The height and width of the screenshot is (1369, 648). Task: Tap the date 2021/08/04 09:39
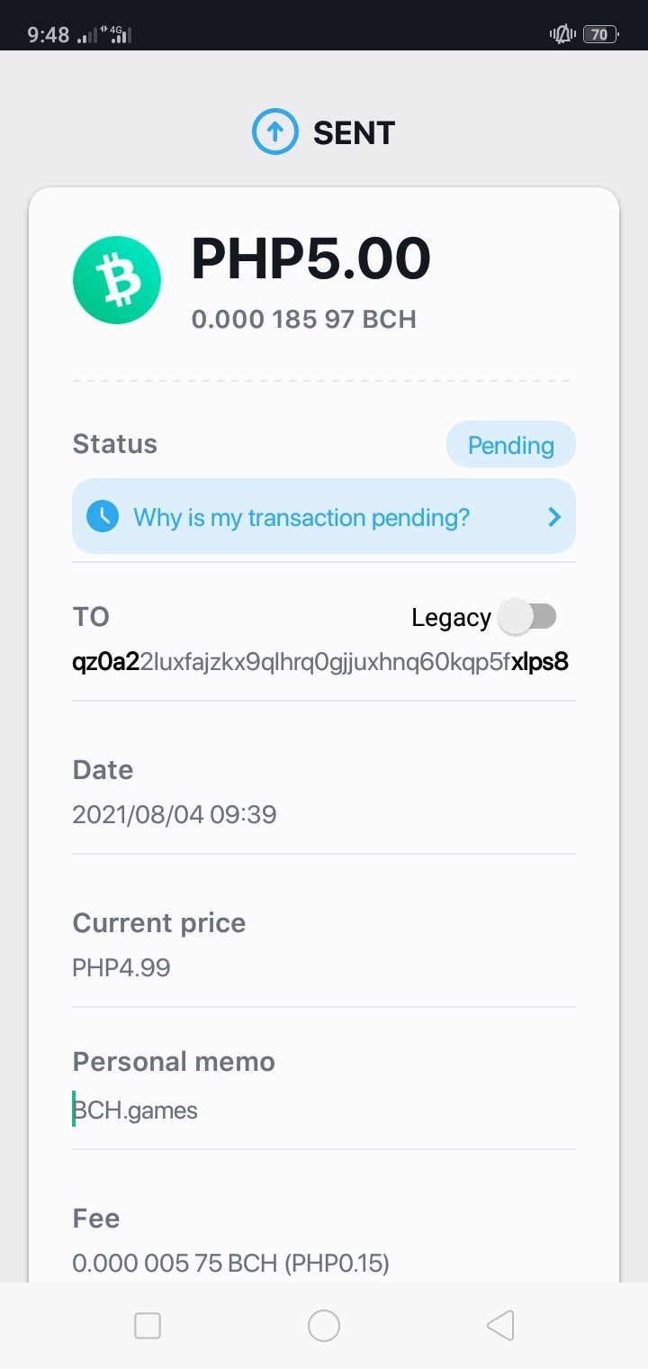[x=175, y=815]
